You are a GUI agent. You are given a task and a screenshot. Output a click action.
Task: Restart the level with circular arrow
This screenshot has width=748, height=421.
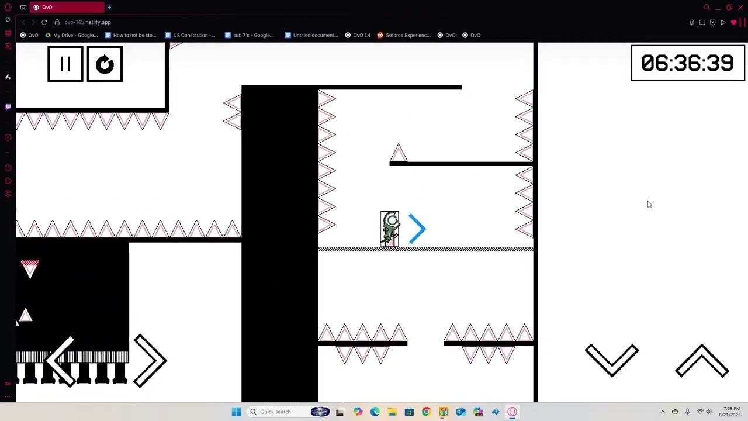105,64
